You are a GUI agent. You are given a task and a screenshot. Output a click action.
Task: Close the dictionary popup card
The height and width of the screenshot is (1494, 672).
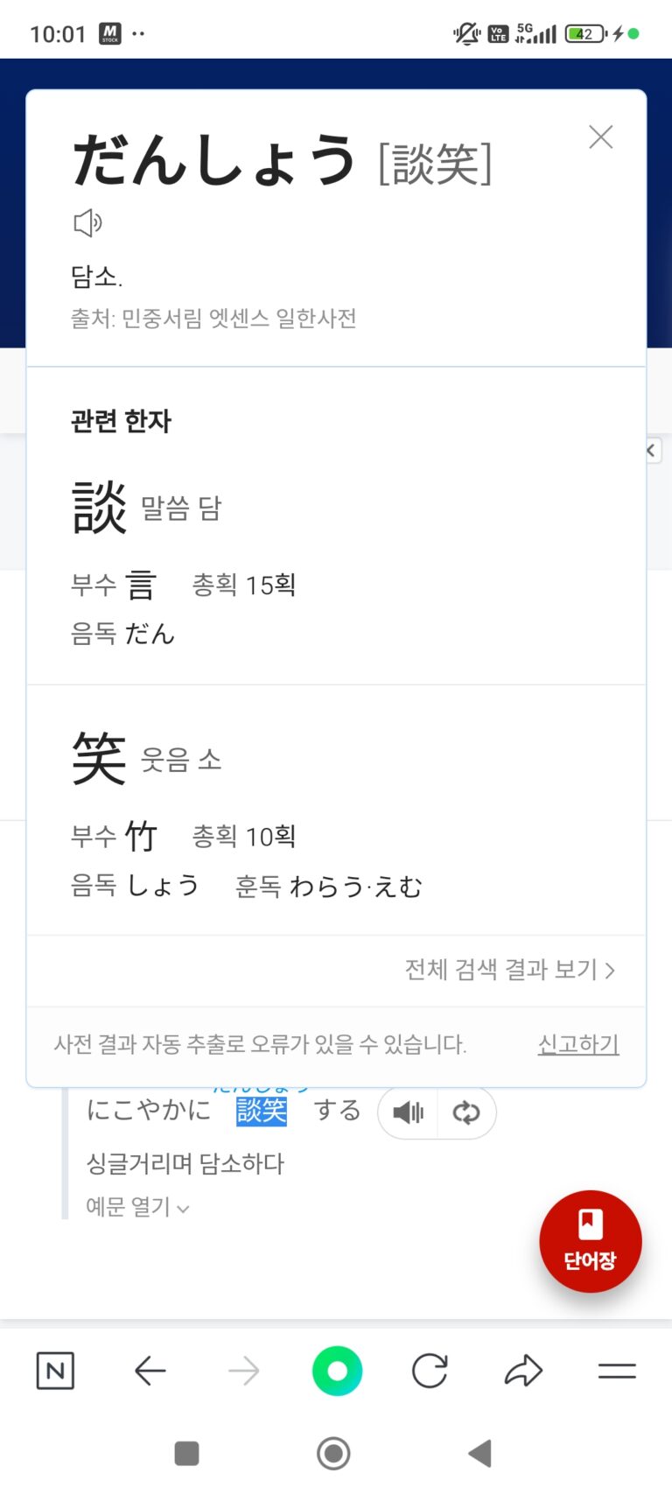[x=600, y=137]
